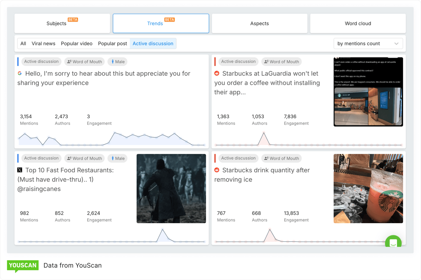The width and height of the screenshot is (421, 280).
Task: Switch to the Word cloud tab
Action: click(x=358, y=23)
